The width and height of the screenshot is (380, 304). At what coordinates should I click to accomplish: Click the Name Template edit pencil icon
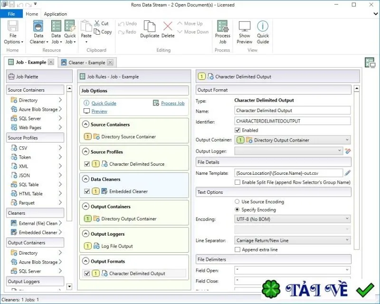pos(348,173)
